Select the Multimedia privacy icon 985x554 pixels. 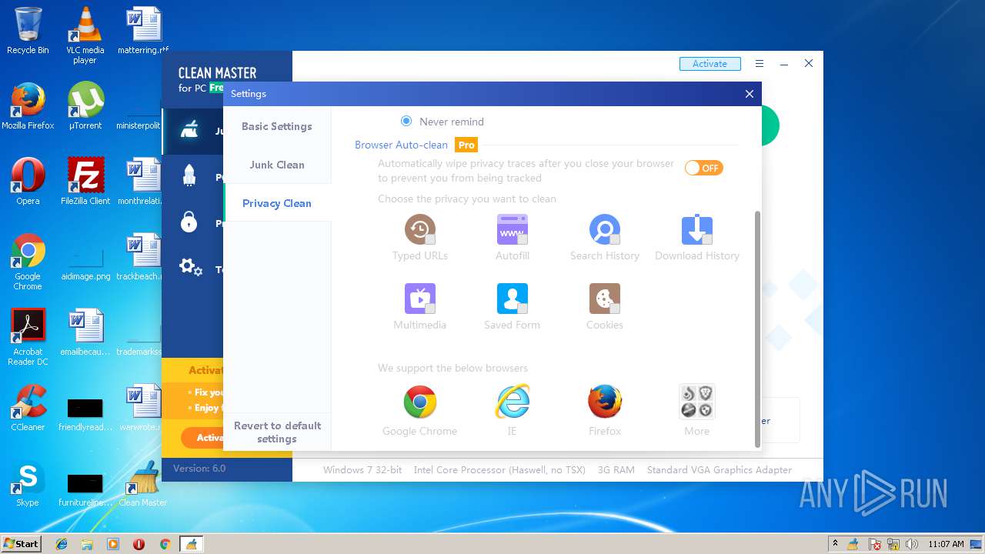click(419, 299)
